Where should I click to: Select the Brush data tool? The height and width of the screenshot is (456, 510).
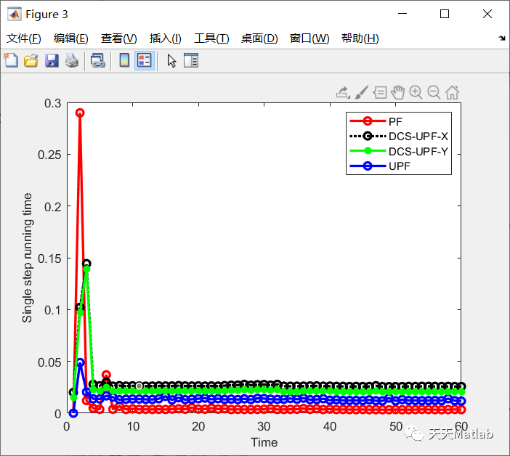pos(361,93)
